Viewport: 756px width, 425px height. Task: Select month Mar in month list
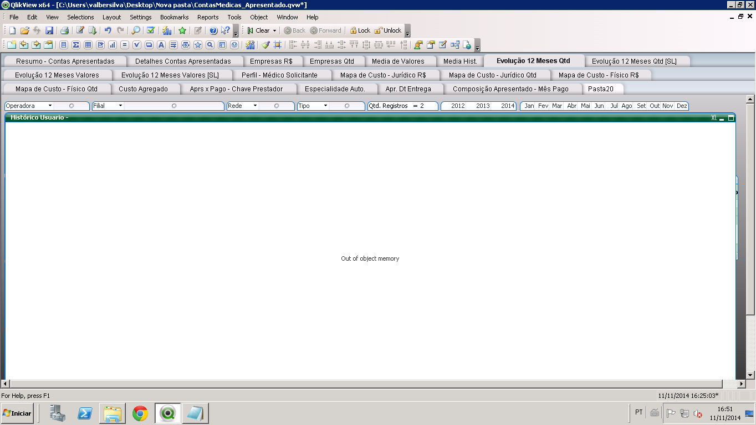click(x=557, y=106)
